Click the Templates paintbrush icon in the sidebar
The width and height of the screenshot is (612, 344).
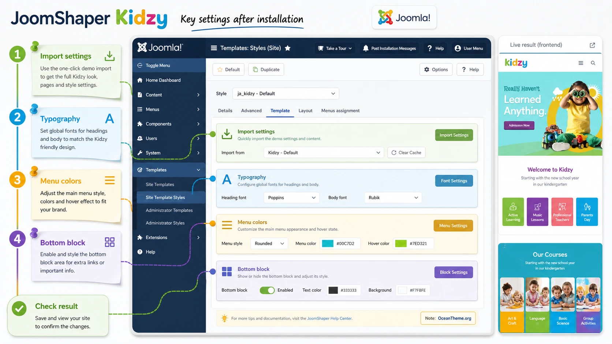[140, 170]
